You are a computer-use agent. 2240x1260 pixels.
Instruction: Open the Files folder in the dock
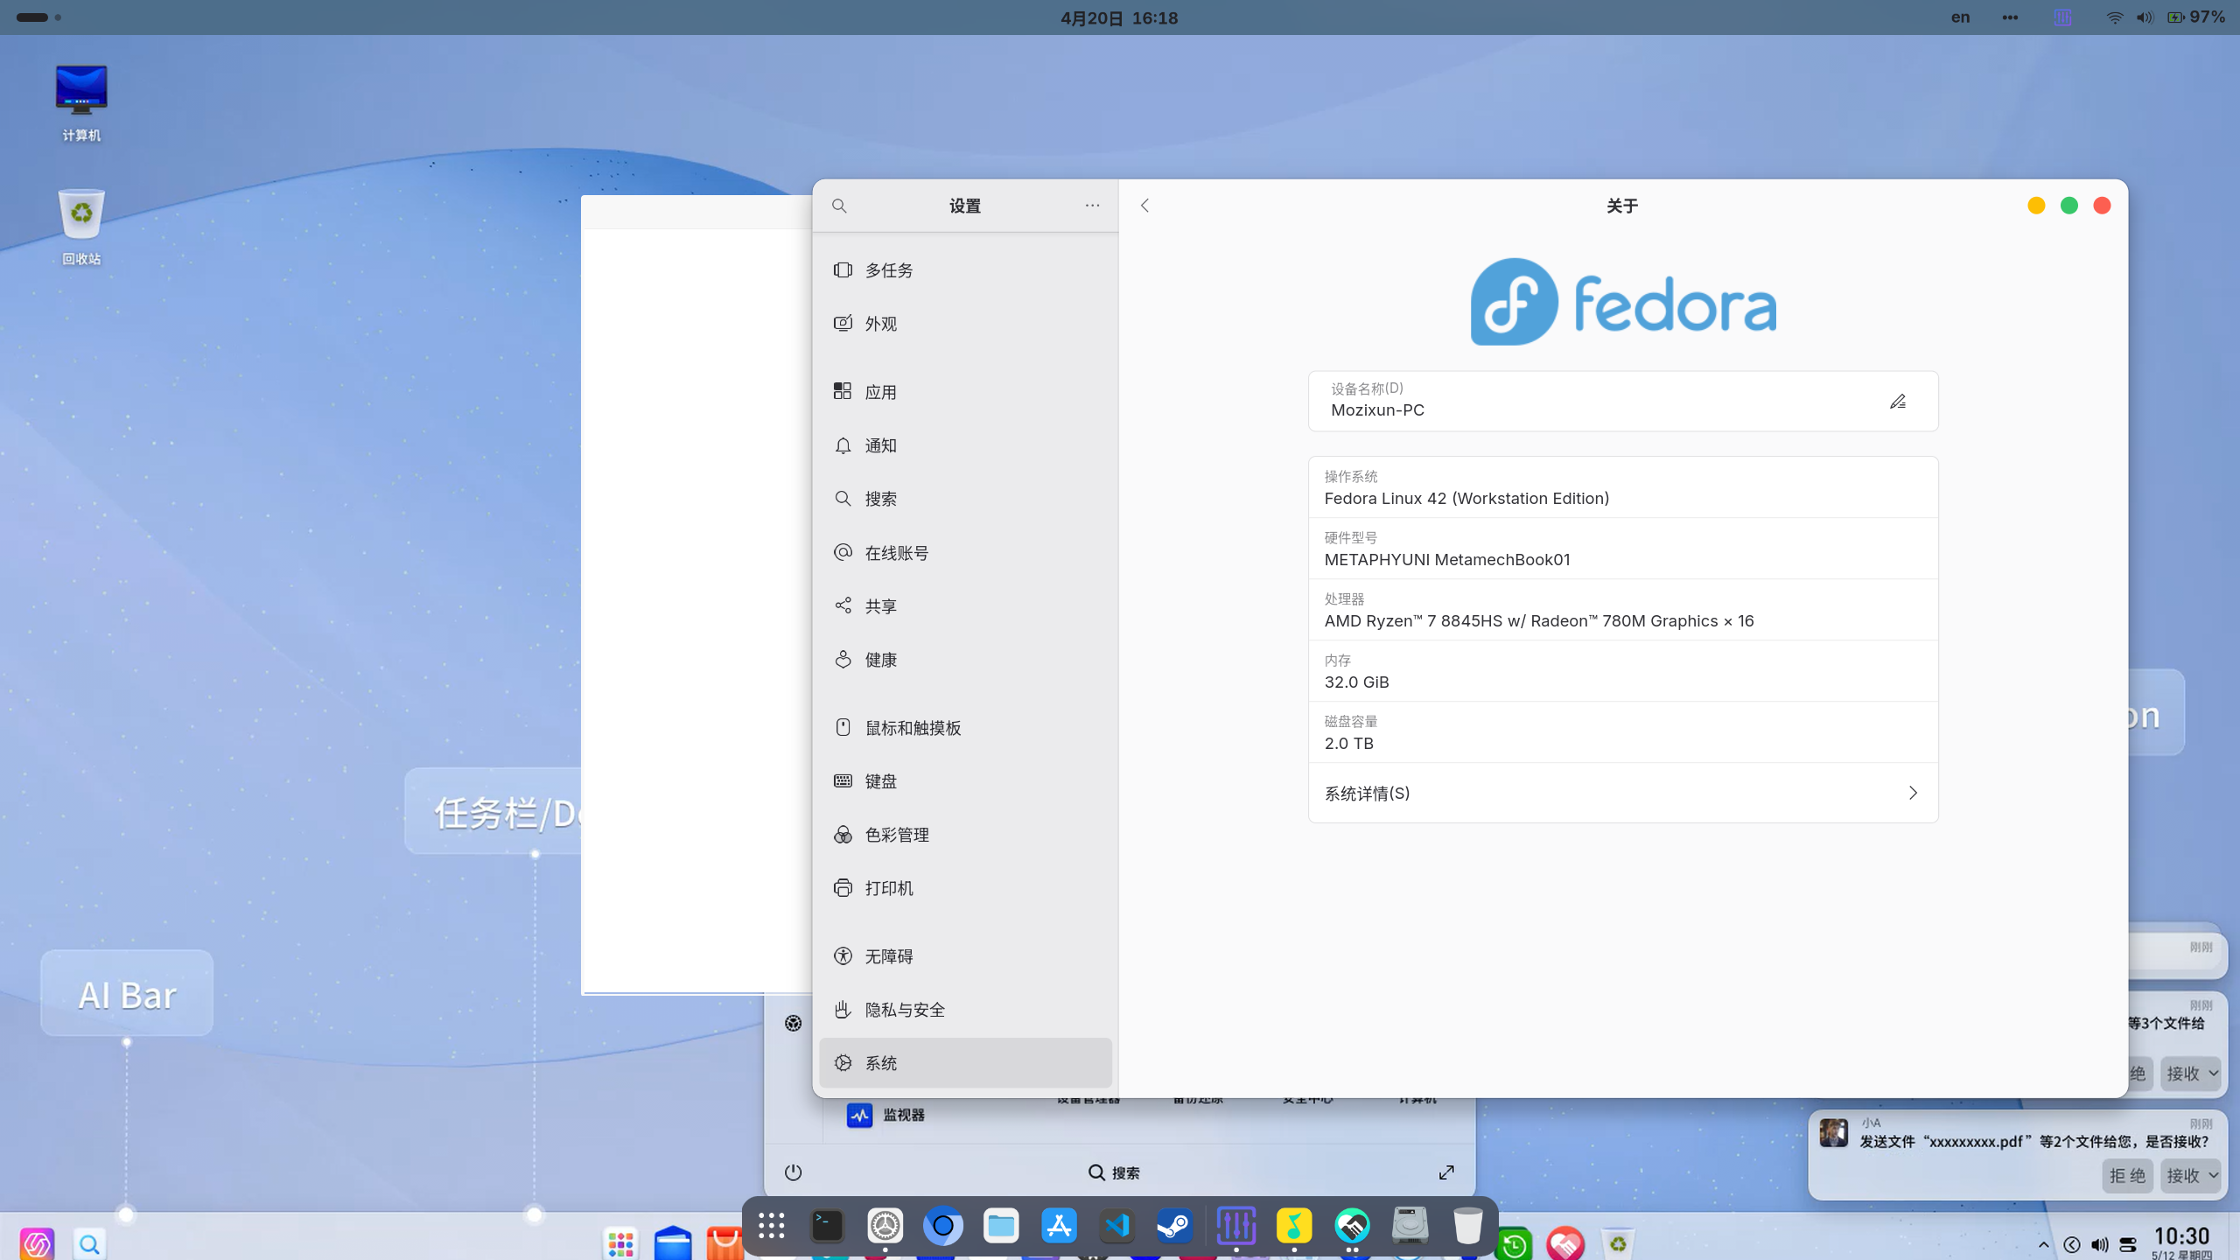coord(1001,1226)
